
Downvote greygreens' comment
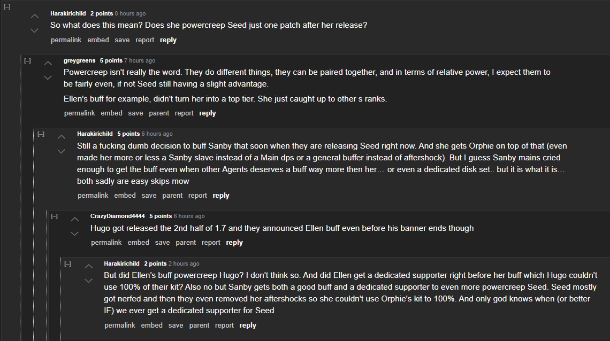pos(48,77)
